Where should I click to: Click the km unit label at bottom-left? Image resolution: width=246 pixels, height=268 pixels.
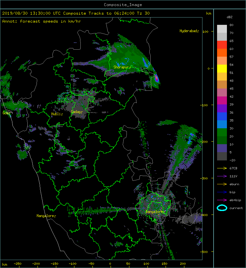[x=5, y=264]
